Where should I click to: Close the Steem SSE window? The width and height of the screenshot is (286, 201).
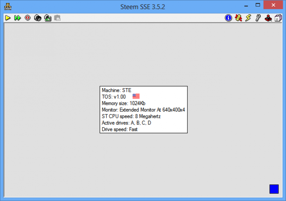(273, 5)
